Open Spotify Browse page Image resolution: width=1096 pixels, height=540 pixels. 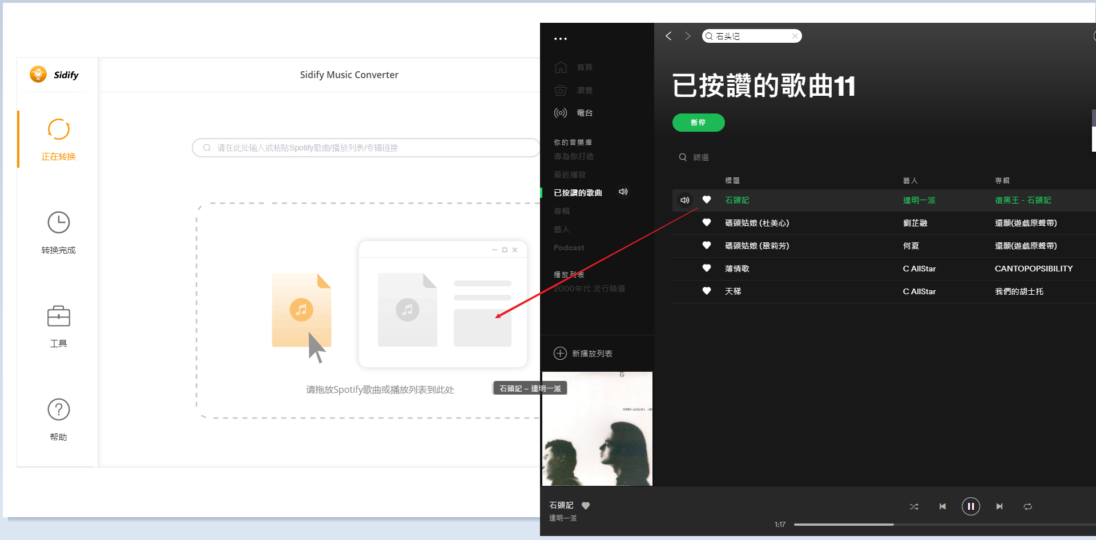pos(574,90)
